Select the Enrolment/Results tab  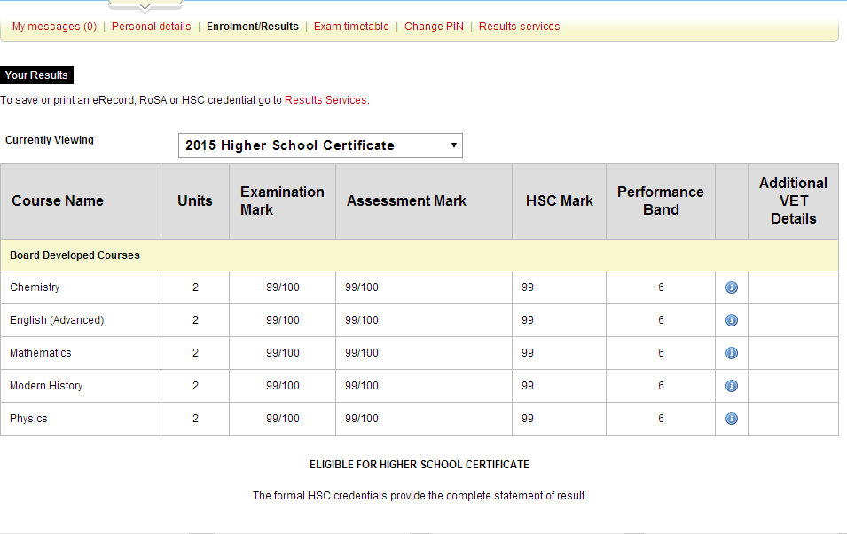pyautogui.click(x=252, y=27)
